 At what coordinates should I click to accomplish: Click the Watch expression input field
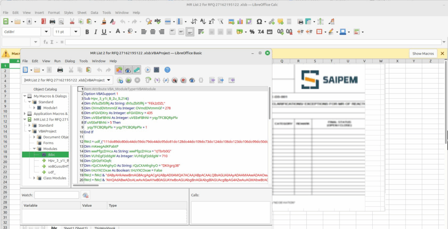56,195
